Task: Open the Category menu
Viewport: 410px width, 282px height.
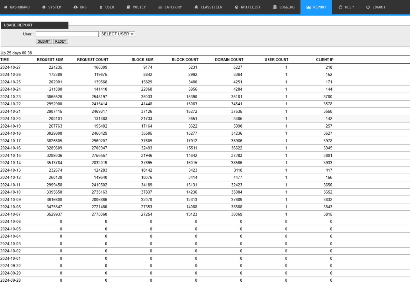Action: (170, 7)
